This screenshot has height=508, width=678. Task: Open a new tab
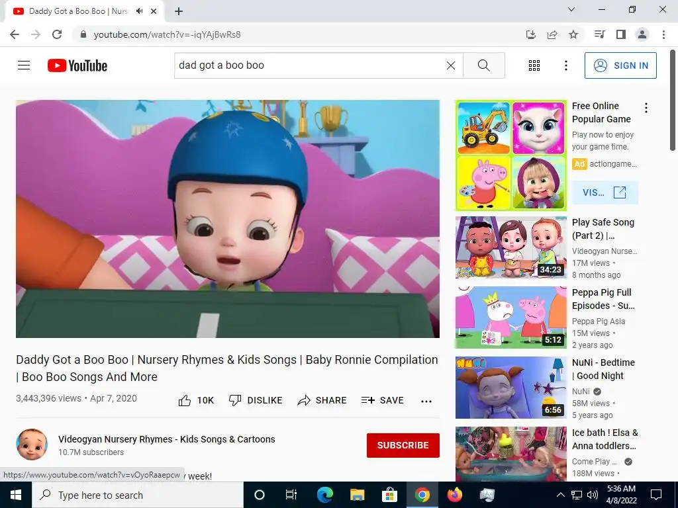tap(179, 11)
